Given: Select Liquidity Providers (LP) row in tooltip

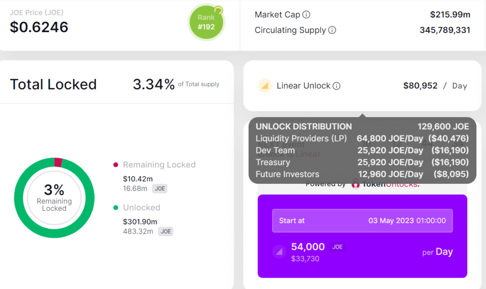Looking at the screenshot, I should pos(362,138).
